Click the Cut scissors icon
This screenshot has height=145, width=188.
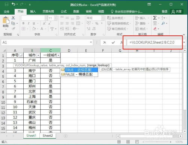click(x=13, y=18)
